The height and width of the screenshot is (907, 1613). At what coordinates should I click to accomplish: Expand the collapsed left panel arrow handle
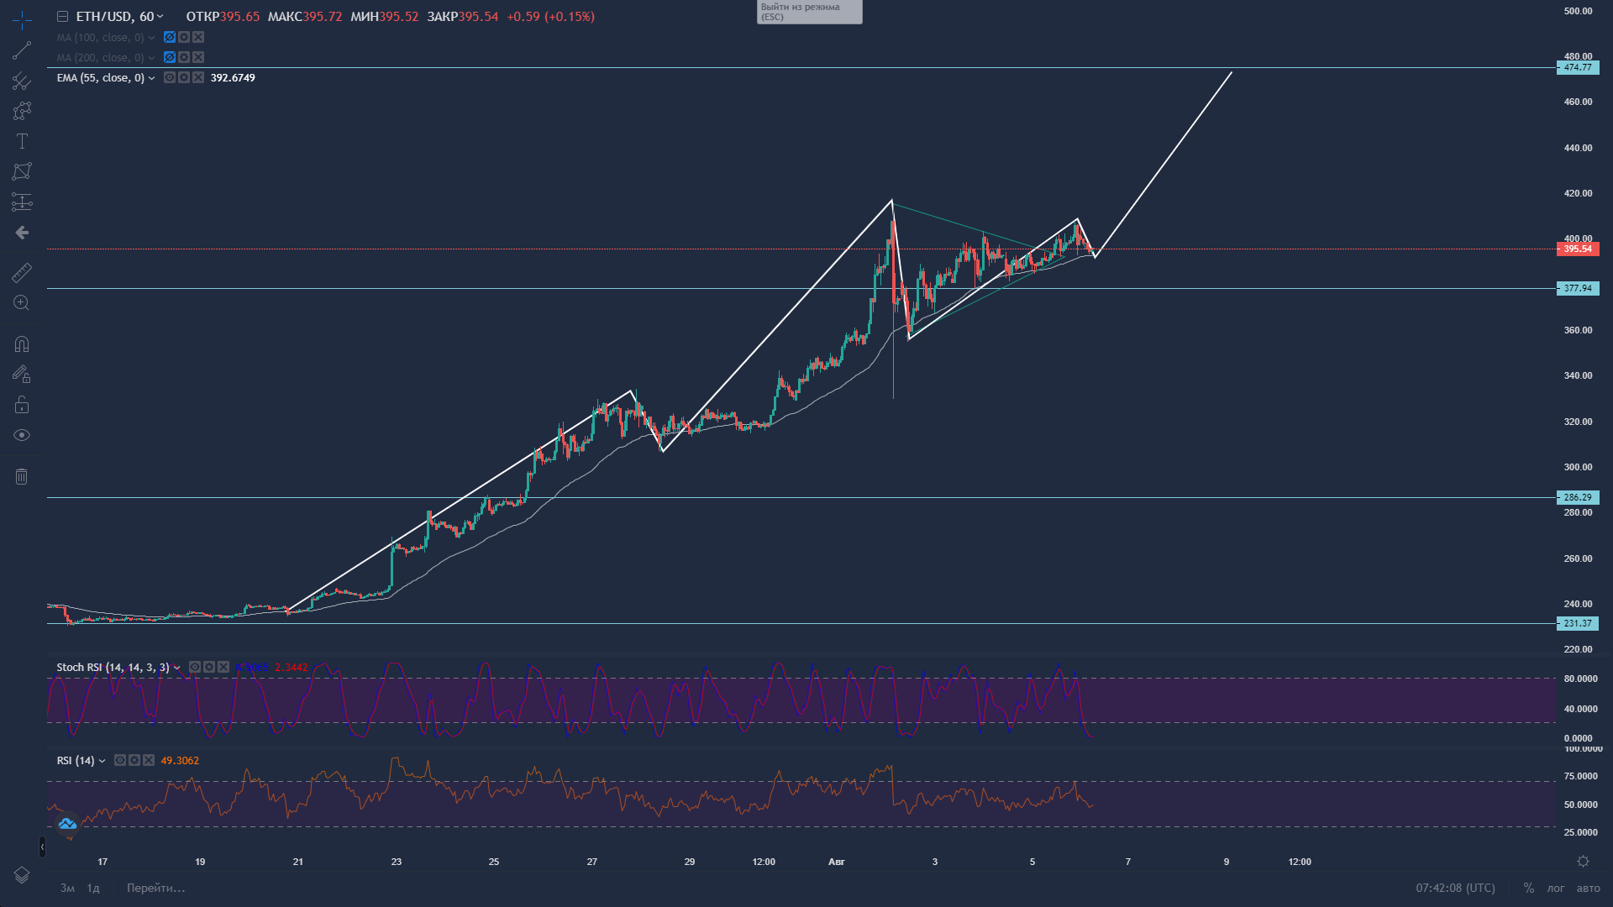tap(42, 847)
